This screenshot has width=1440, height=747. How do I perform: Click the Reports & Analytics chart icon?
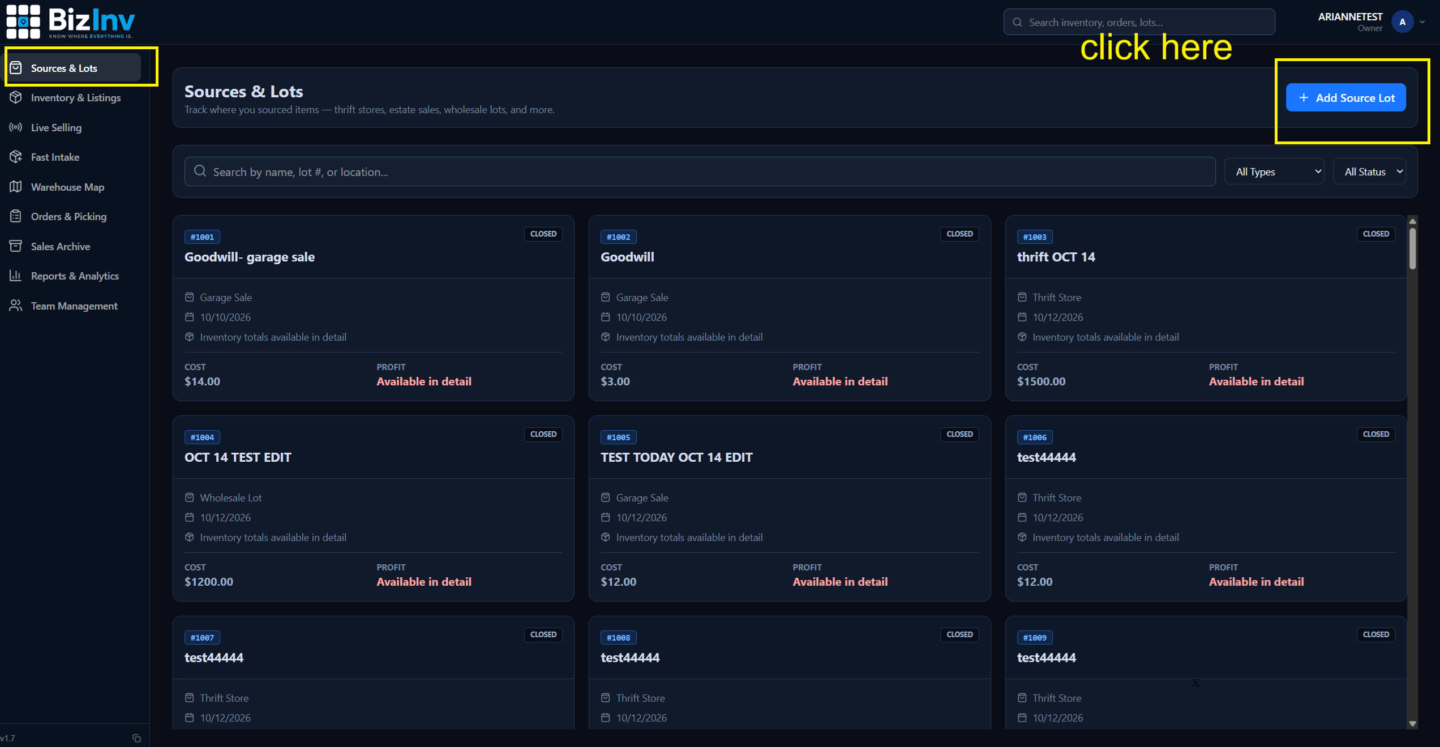click(16, 276)
